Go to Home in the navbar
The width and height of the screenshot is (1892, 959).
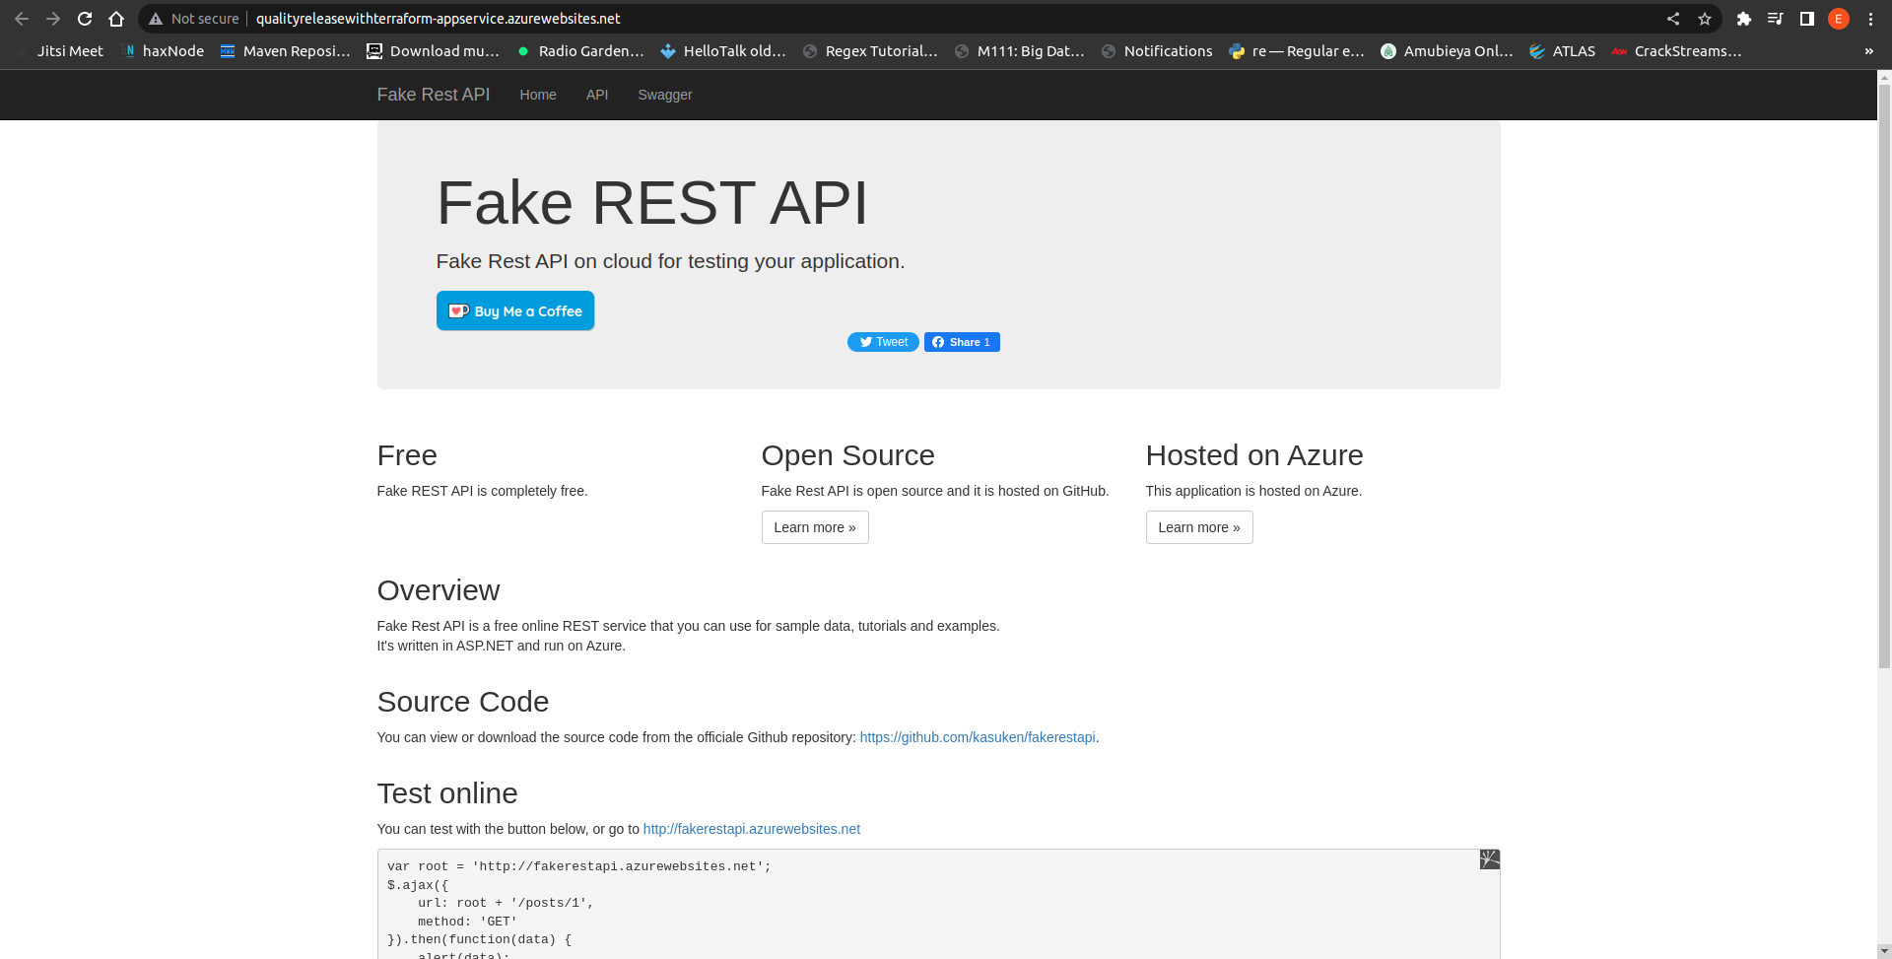pyautogui.click(x=538, y=95)
